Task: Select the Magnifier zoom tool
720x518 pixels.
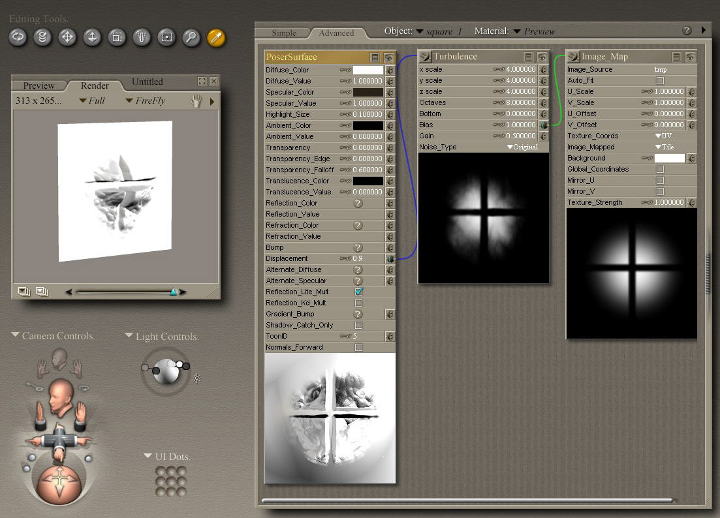Action: coord(191,37)
